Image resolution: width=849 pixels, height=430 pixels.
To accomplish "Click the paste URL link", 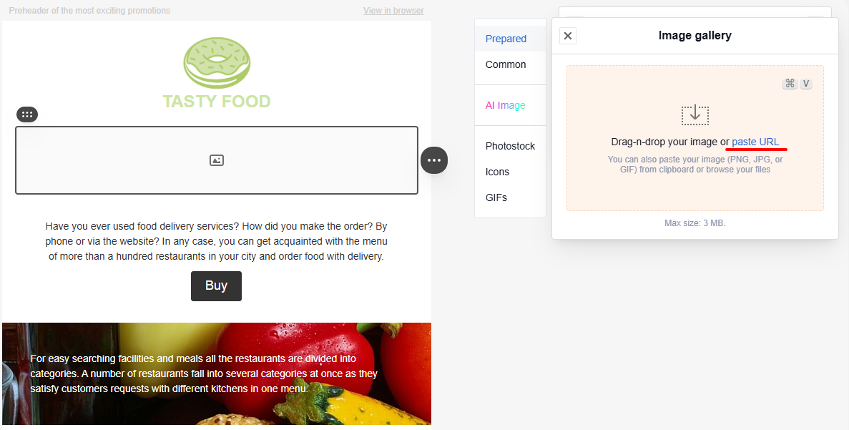I will 755,142.
